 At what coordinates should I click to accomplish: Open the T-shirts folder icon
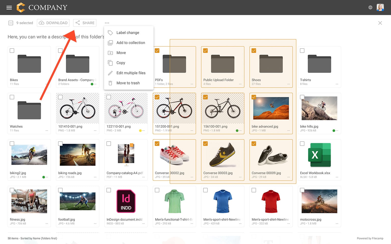pyautogui.click(x=319, y=64)
